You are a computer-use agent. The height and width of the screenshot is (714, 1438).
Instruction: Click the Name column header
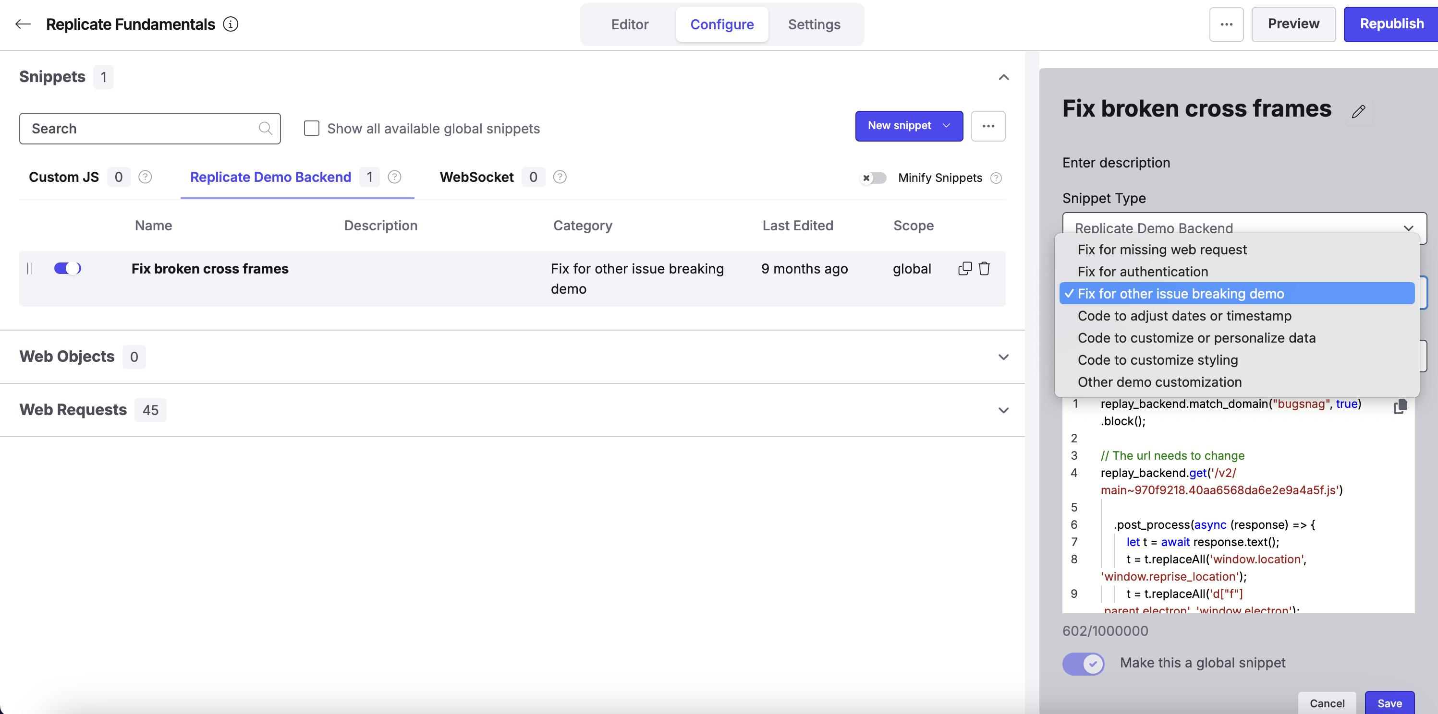[x=154, y=226]
